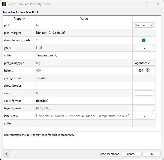Increase height with spinner up arrow
Screen dimensions: 164x160
pos(148,69)
